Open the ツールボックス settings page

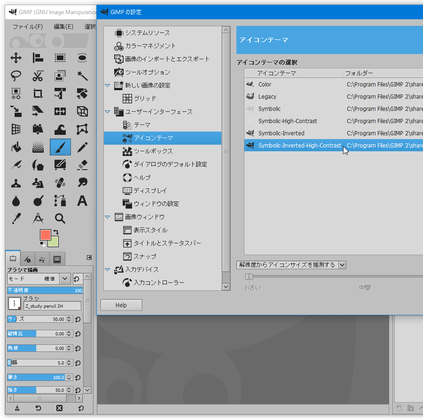163,151
